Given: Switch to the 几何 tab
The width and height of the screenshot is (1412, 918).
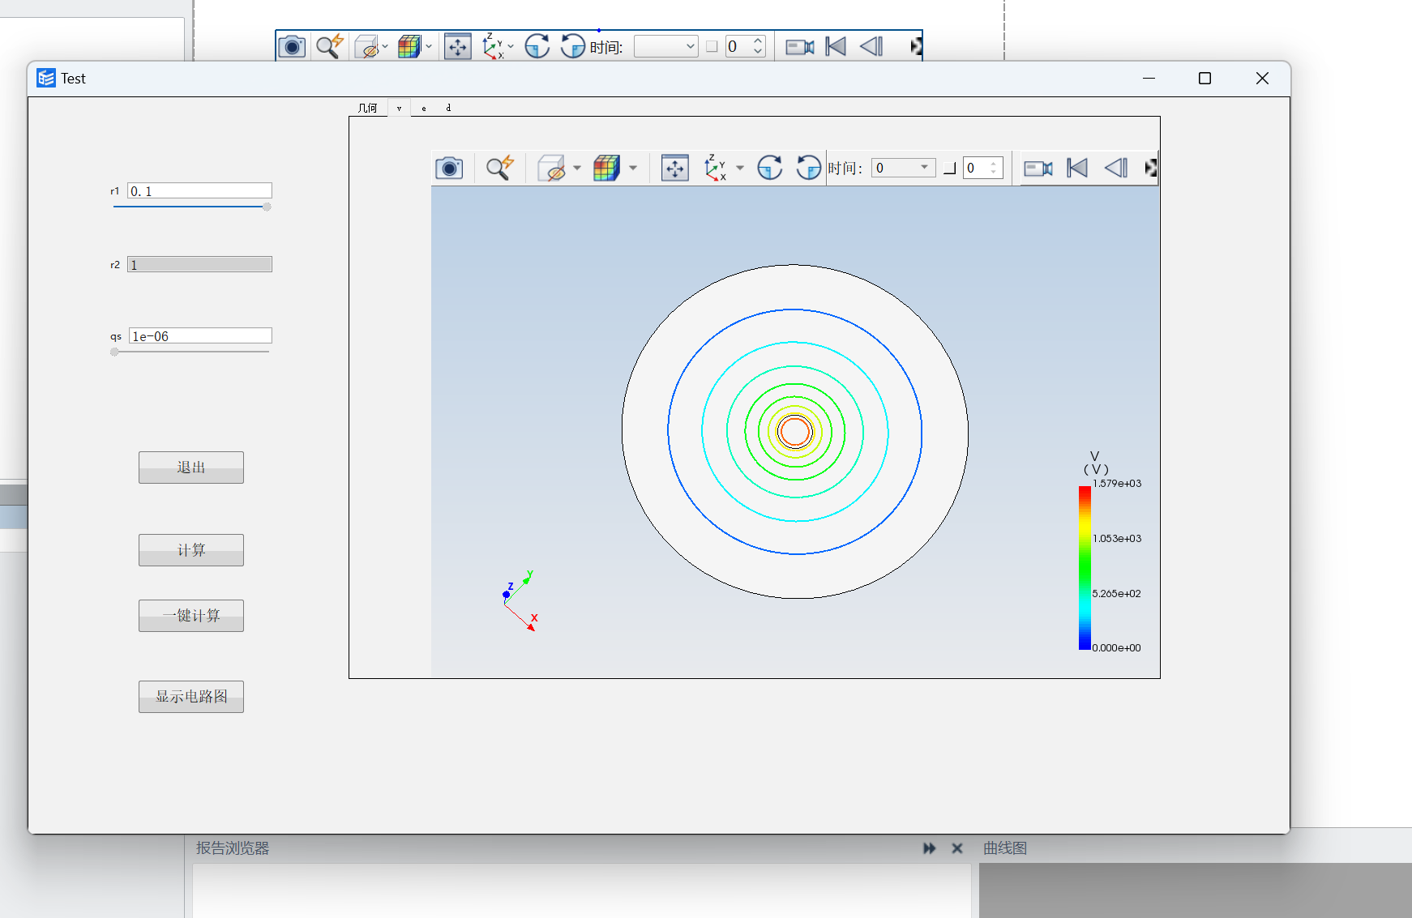Looking at the screenshot, I should 368,108.
